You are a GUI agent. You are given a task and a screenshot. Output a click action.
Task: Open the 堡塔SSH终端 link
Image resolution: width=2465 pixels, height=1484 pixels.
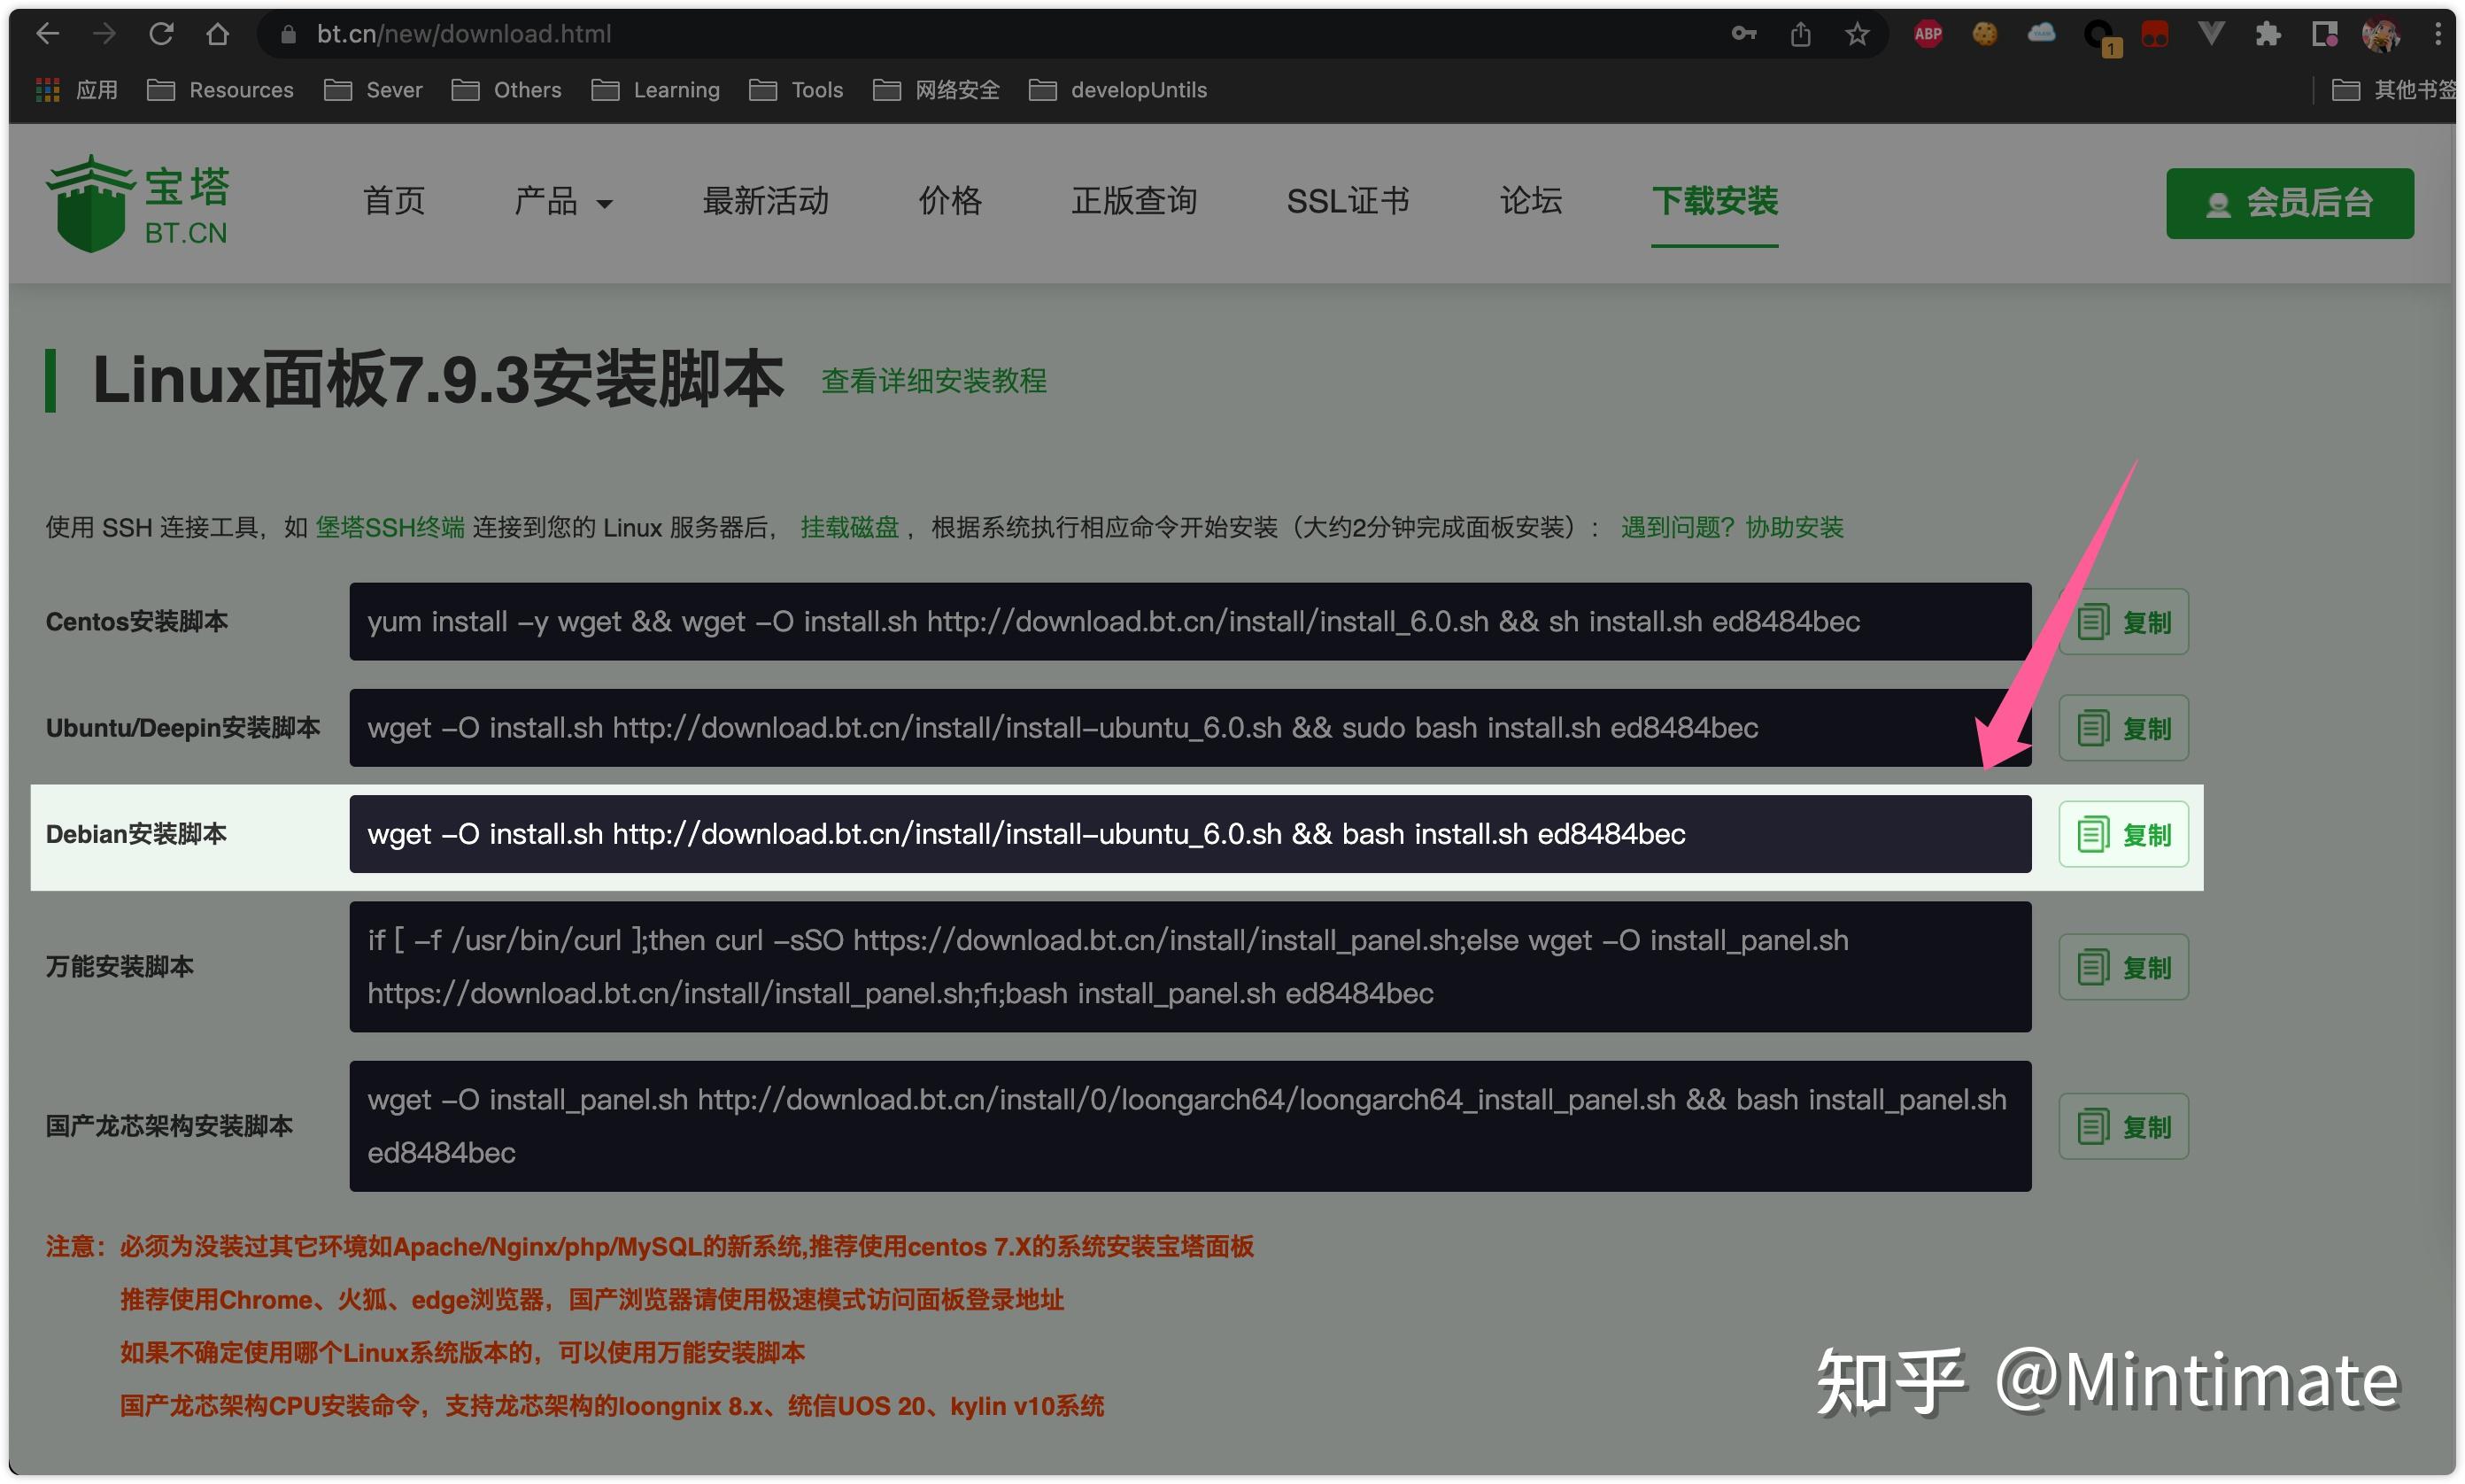point(389,527)
